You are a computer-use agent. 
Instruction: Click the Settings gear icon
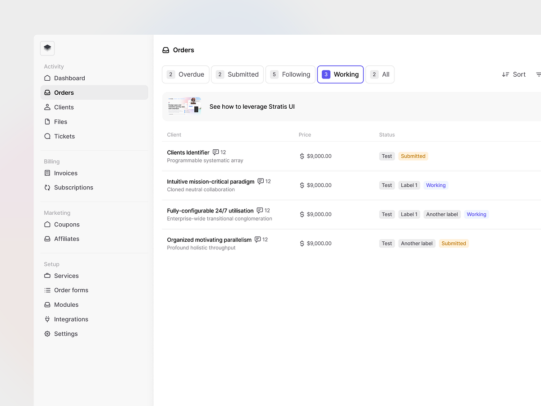tap(47, 333)
